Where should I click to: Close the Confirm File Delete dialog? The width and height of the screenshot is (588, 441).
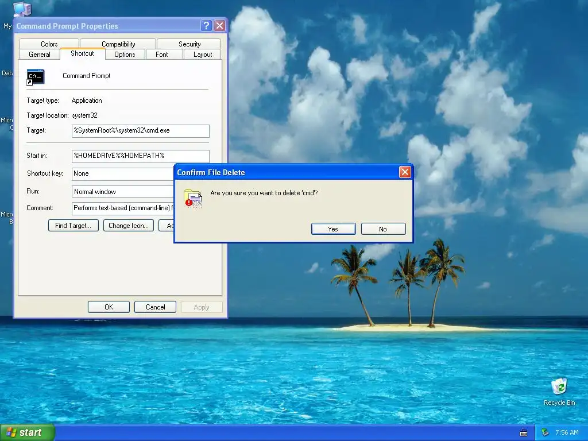[405, 172]
